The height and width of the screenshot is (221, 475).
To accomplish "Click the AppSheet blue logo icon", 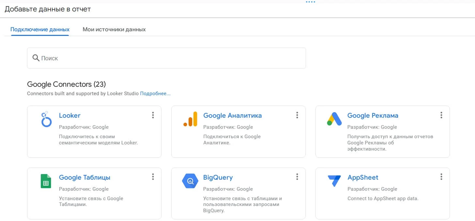I will pyautogui.click(x=334, y=181).
